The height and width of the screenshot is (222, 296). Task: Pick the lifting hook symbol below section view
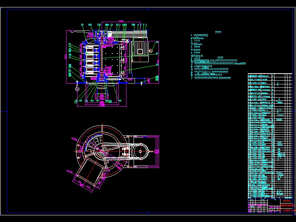[x=77, y=86]
